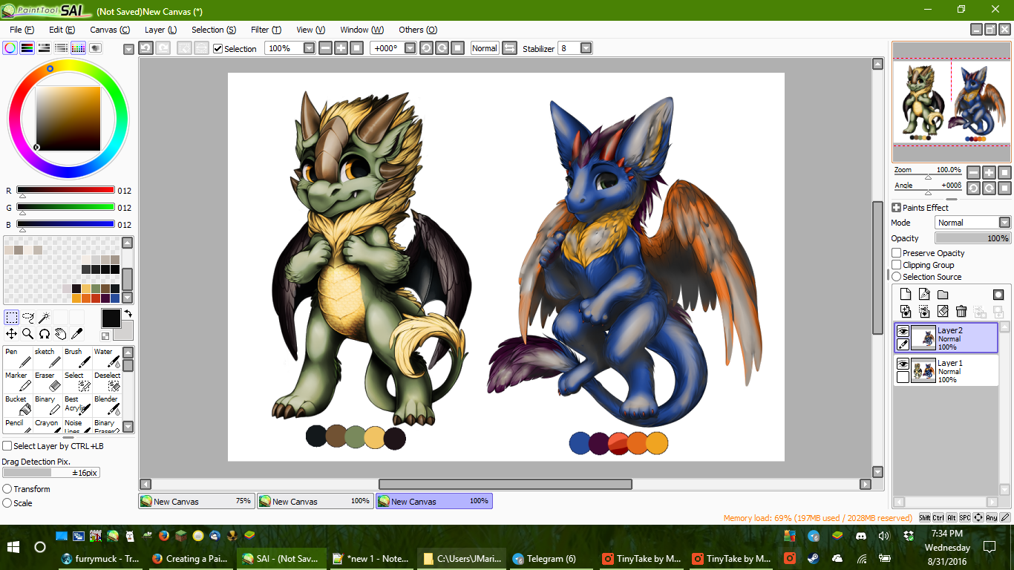The height and width of the screenshot is (570, 1014).
Task: Enable the Preserve Opacity checkbox
Action: 897,253
